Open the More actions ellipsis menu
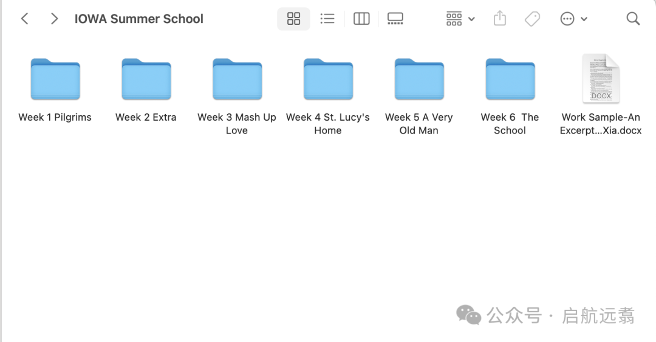Viewport: 656px width, 342px height. (x=573, y=19)
